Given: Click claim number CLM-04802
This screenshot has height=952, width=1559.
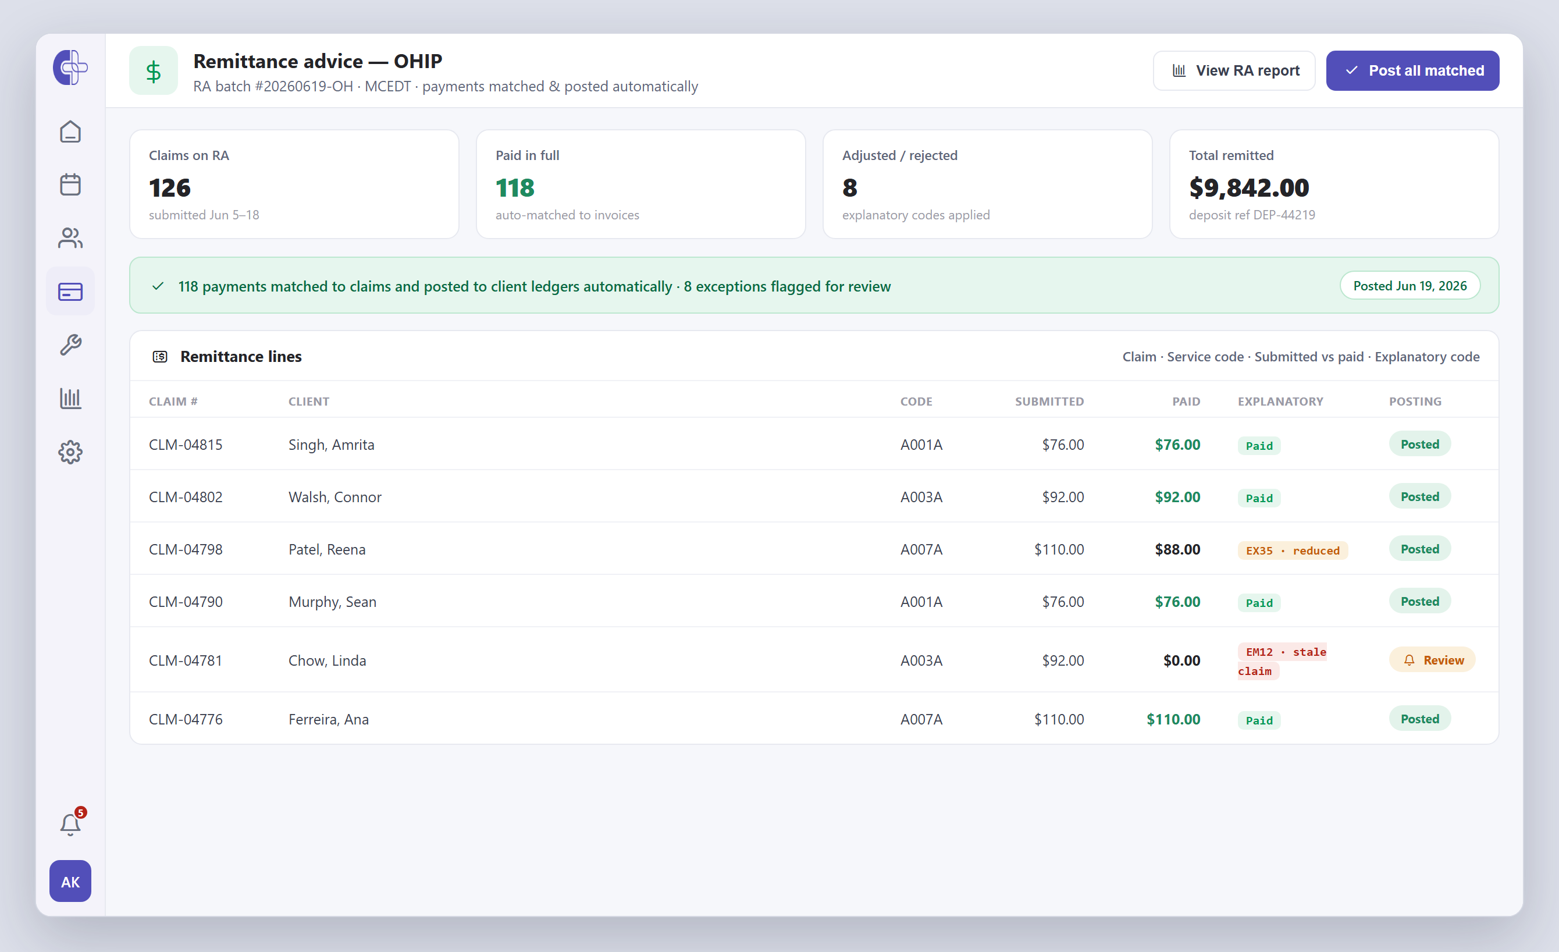Looking at the screenshot, I should tap(186, 497).
